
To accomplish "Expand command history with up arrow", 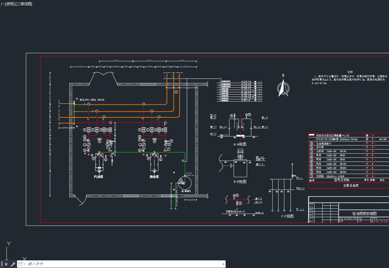I will click(x=224, y=264).
